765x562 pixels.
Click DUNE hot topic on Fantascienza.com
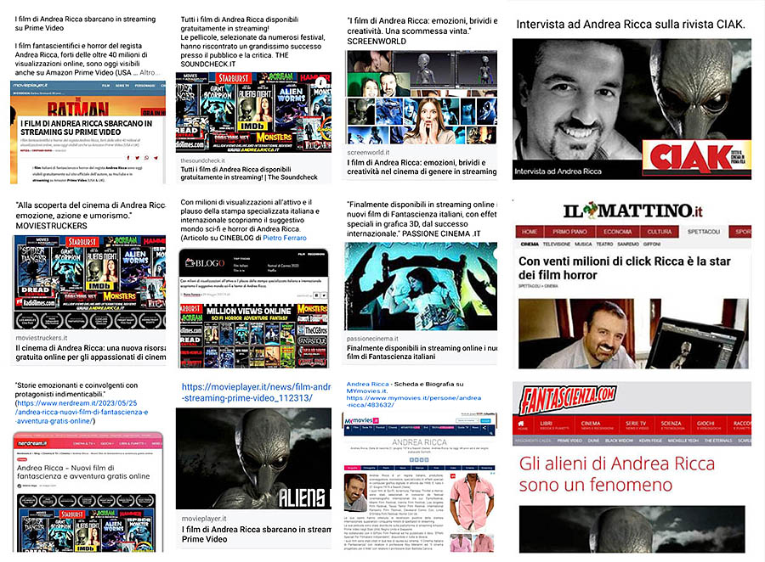(x=593, y=440)
